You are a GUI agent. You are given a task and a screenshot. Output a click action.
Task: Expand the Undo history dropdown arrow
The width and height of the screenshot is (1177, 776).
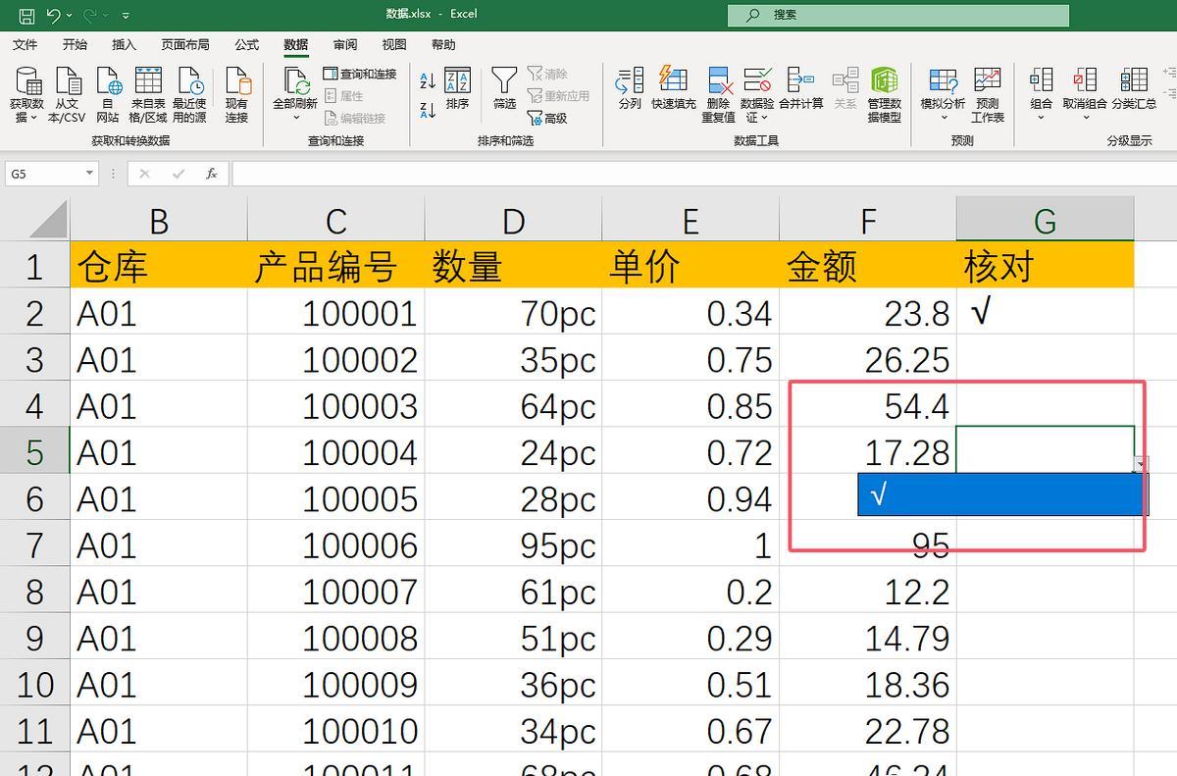(x=71, y=16)
